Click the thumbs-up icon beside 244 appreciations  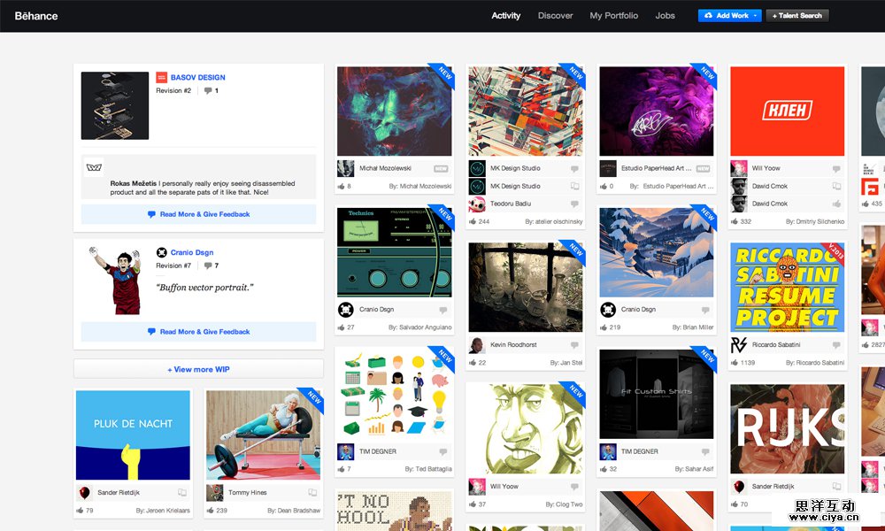(472, 221)
